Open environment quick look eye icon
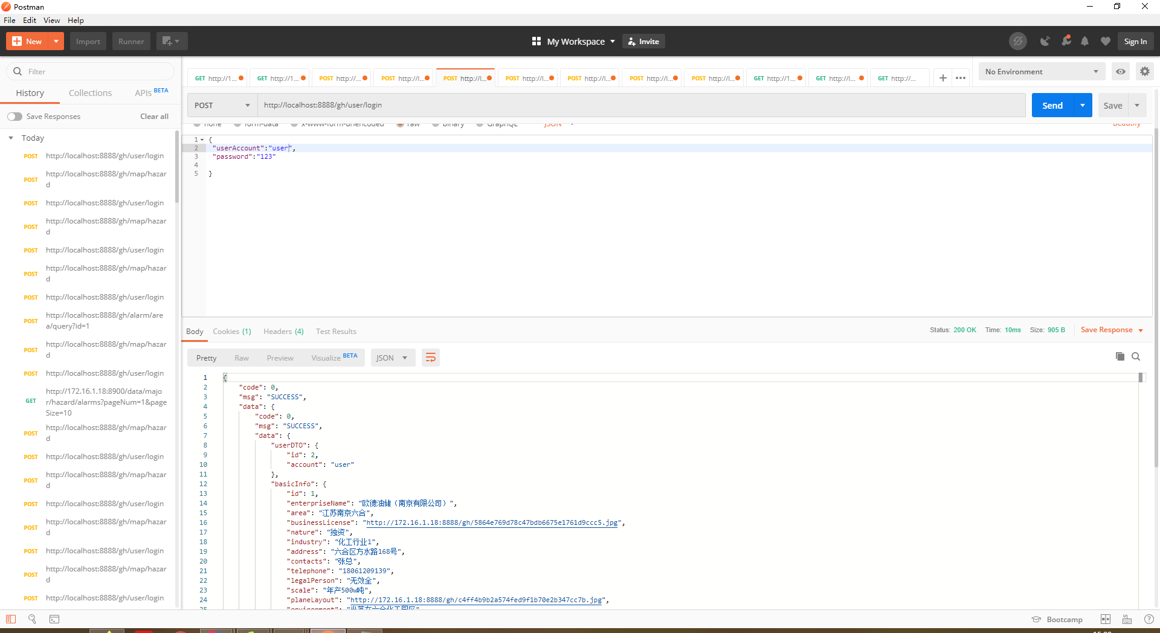Screen dimensions: 1160x633 point(1121,71)
